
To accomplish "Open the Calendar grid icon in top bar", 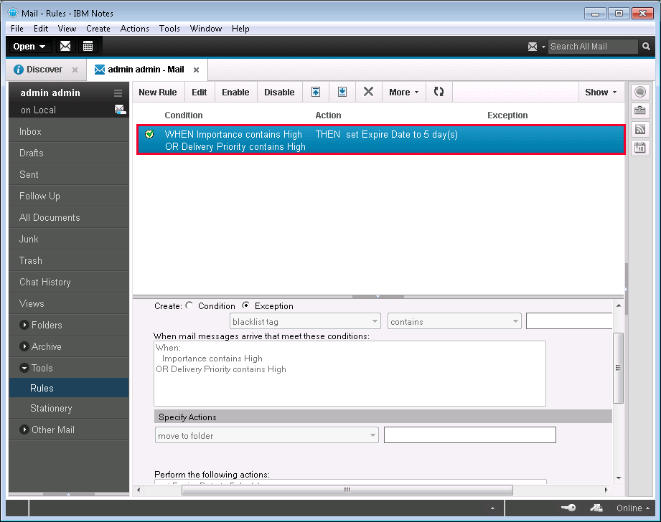I will pyautogui.click(x=88, y=47).
